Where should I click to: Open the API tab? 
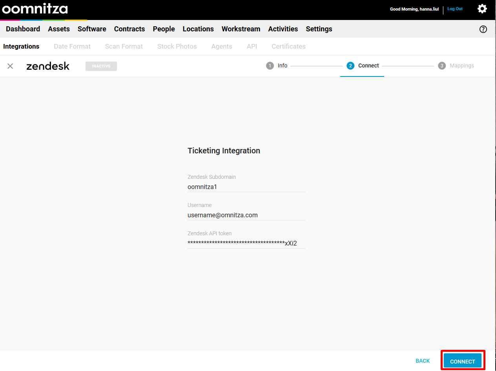pos(252,46)
